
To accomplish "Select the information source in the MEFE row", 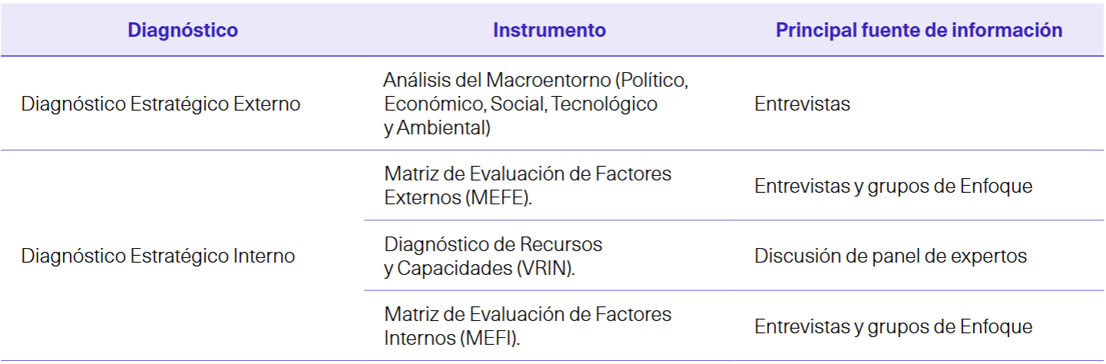I will tap(893, 186).
